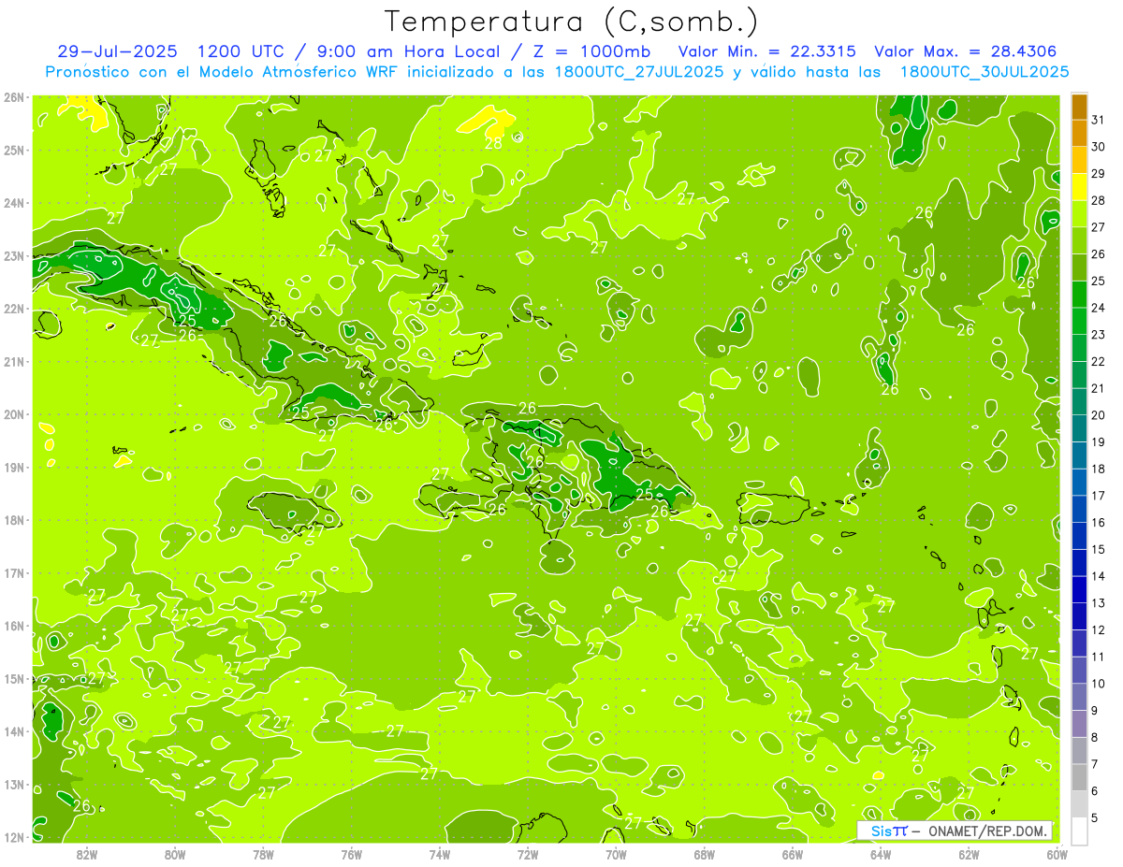Image resolution: width=1123 pixels, height=867 pixels.
Task: Click the colorbar value label "17"
Action: click(x=1098, y=496)
